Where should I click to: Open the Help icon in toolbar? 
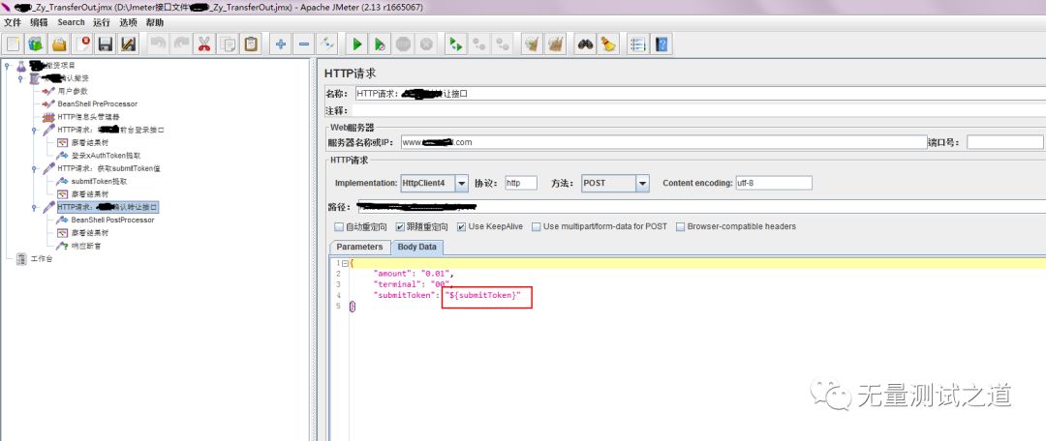[x=661, y=44]
